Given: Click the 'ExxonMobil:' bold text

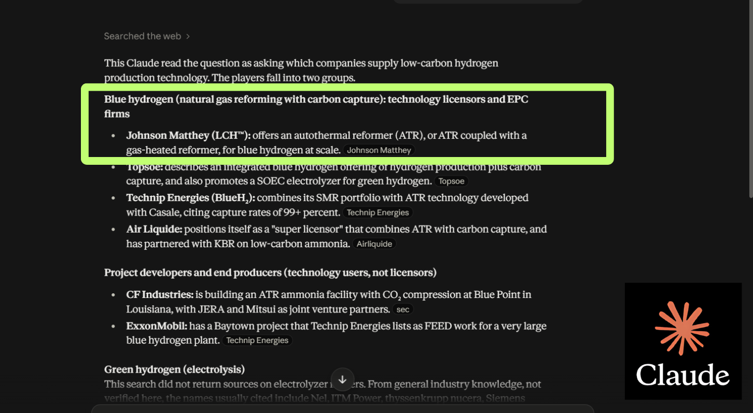Looking at the screenshot, I should click(157, 326).
